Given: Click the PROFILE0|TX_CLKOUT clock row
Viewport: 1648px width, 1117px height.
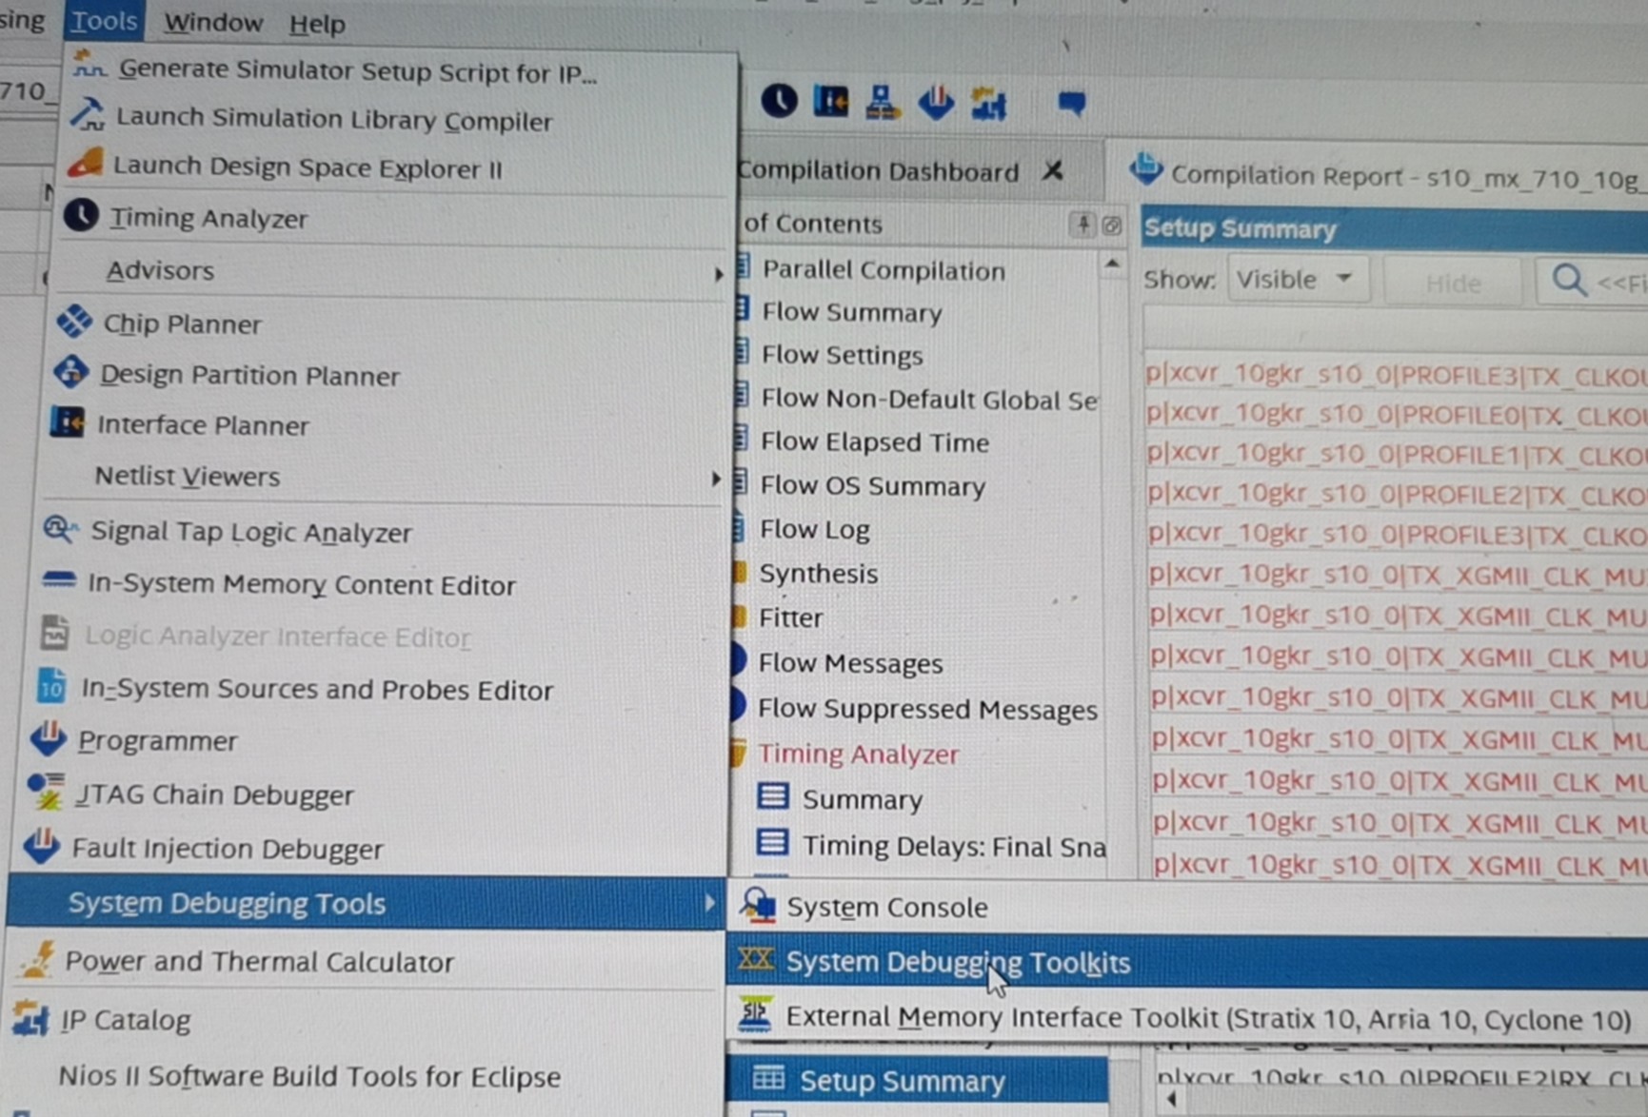Looking at the screenshot, I should click(1396, 415).
